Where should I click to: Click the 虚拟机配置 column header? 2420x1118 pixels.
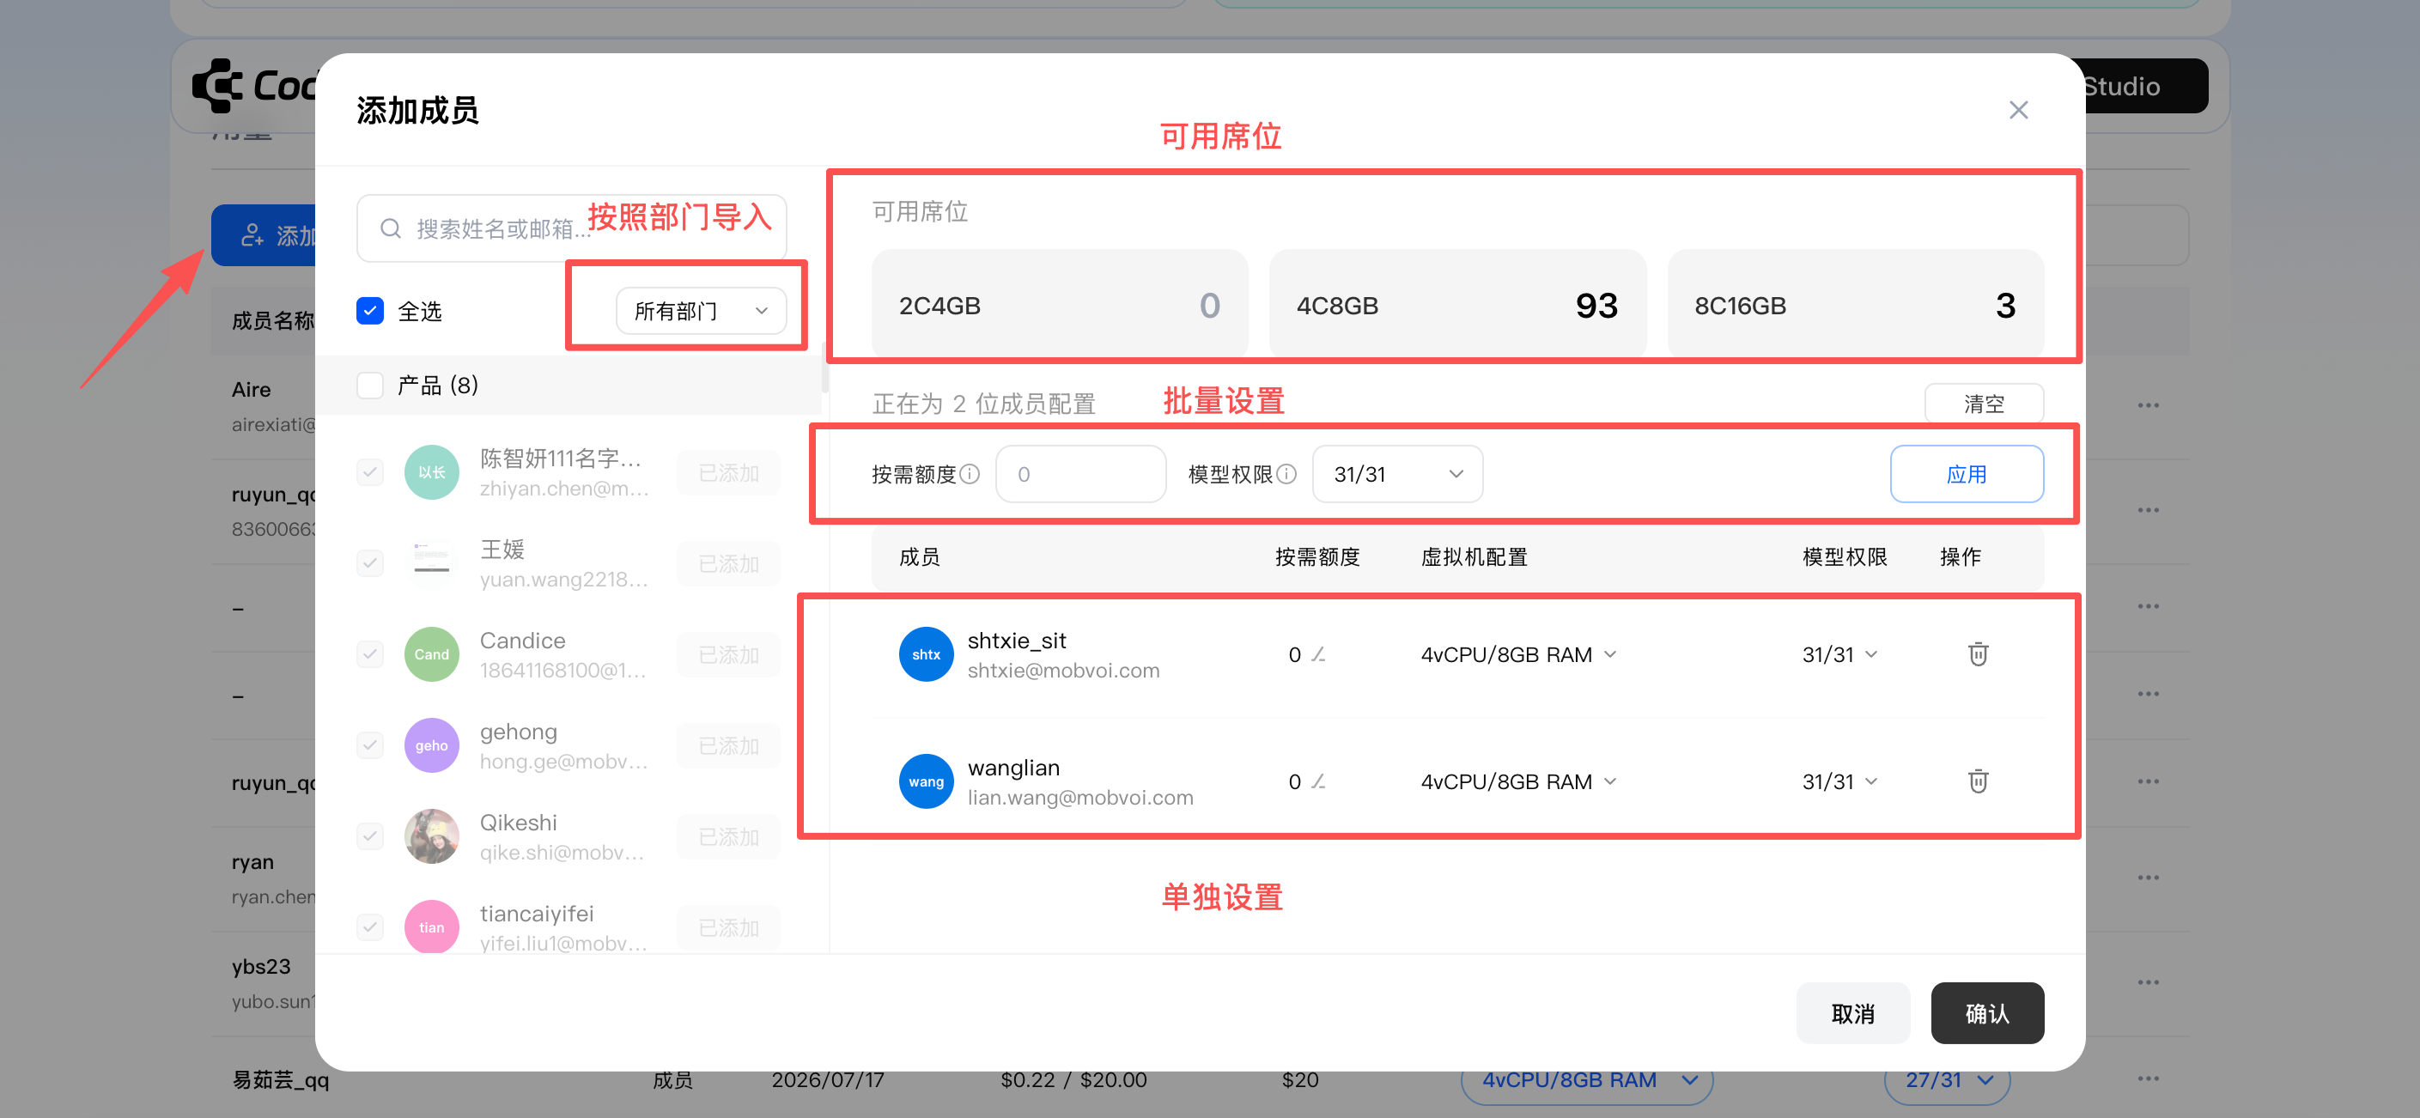tap(1474, 556)
